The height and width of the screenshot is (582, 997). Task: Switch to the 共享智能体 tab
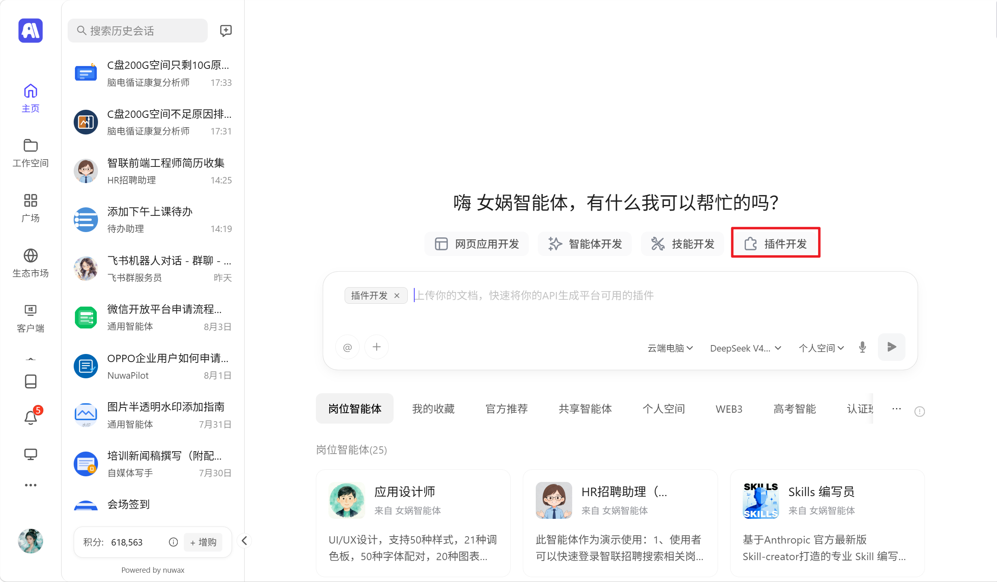click(x=585, y=409)
